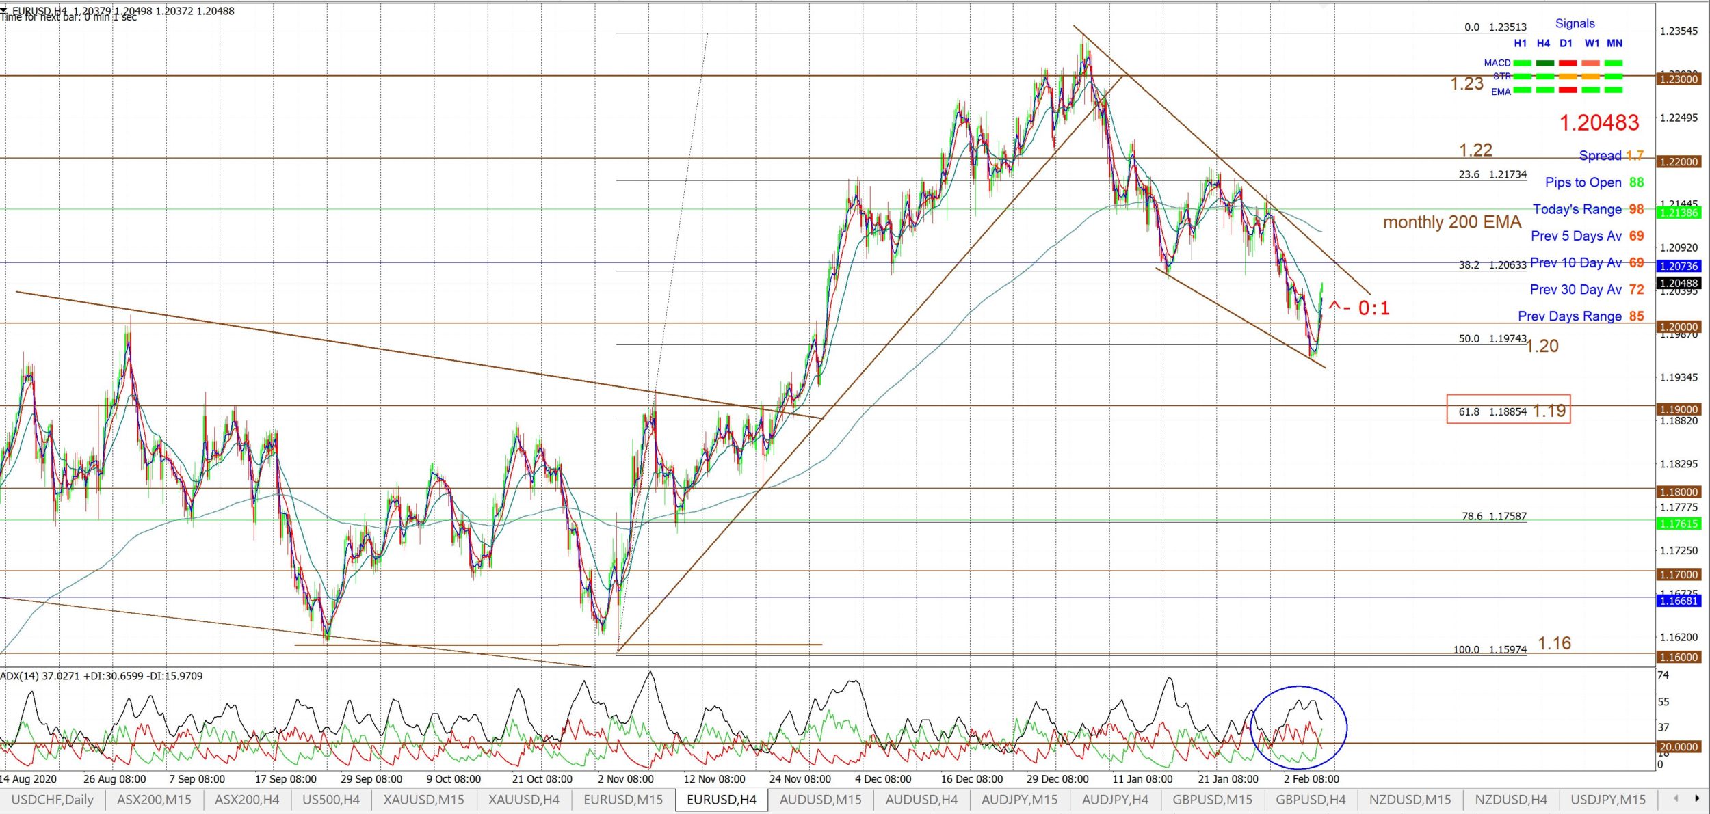Select the AUDJPY,M15 chart tab

pyautogui.click(x=1019, y=799)
